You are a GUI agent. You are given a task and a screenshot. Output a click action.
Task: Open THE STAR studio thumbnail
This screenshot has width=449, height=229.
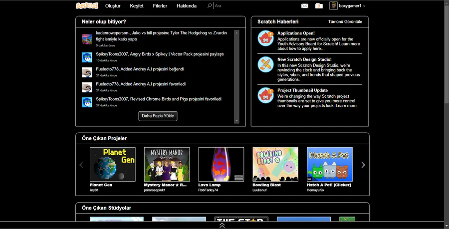tap(241, 219)
